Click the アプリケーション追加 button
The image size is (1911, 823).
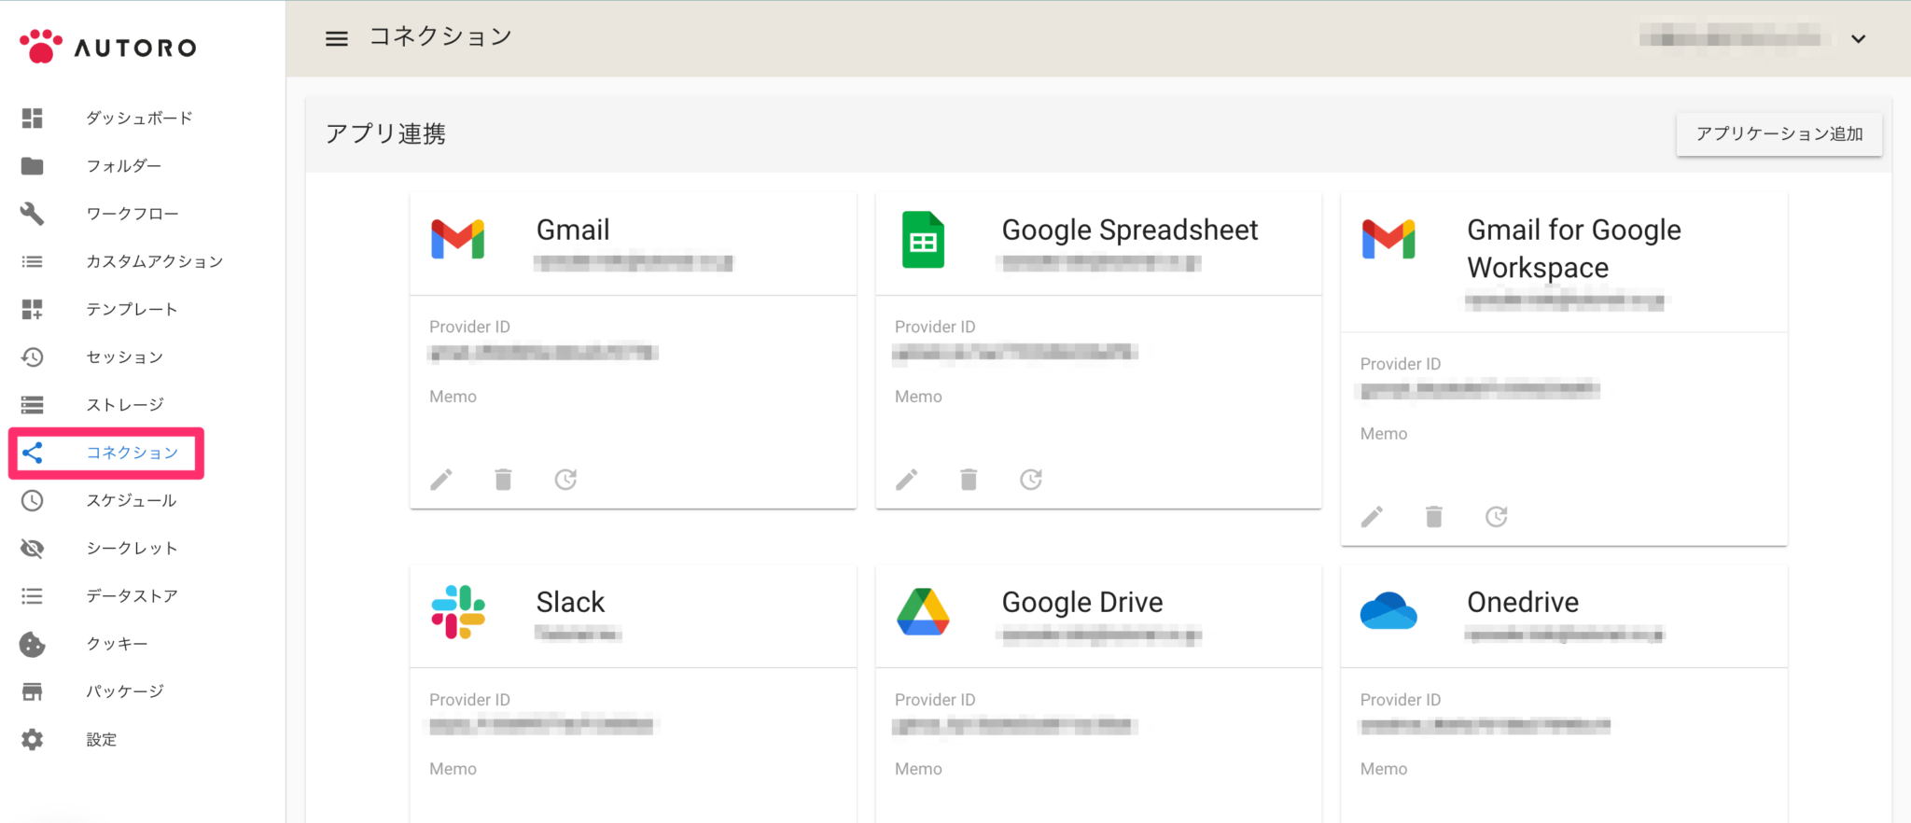[1778, 134]
